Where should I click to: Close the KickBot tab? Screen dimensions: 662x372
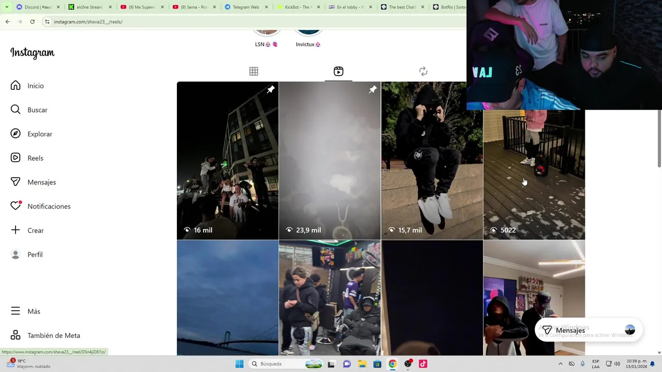coord(319,7)
